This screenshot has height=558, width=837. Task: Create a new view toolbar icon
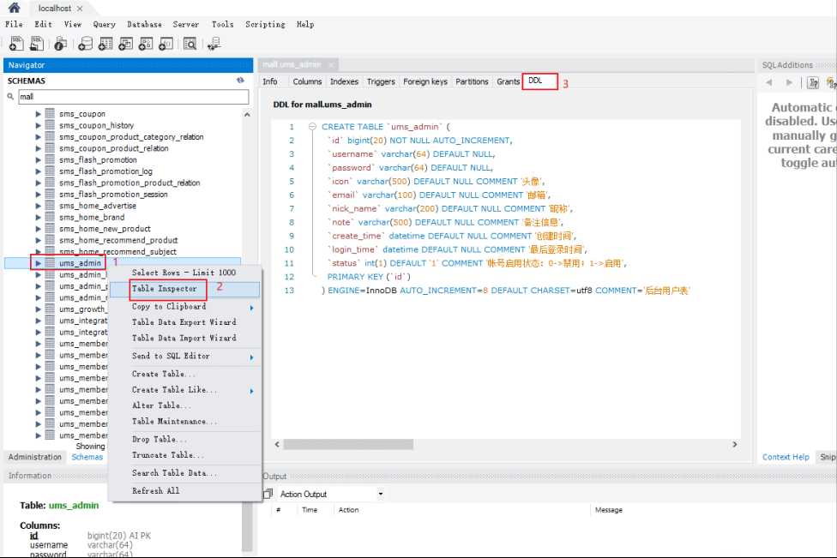click(126, 44)
